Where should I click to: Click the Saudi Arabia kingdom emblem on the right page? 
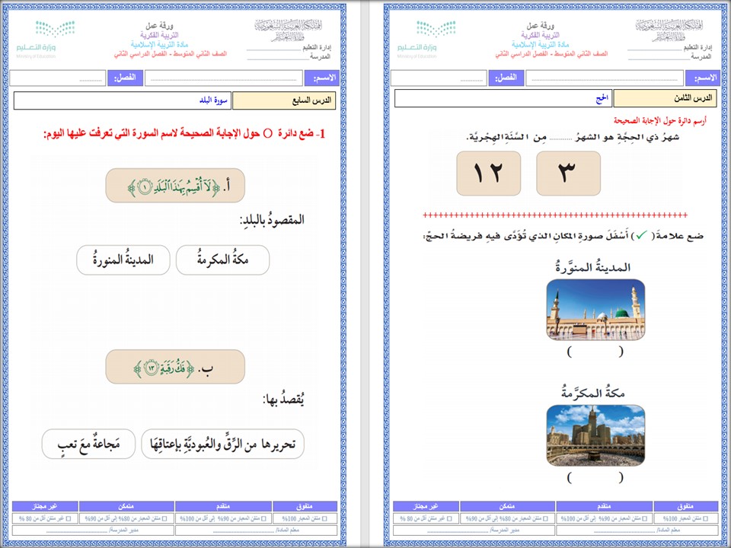669,30
